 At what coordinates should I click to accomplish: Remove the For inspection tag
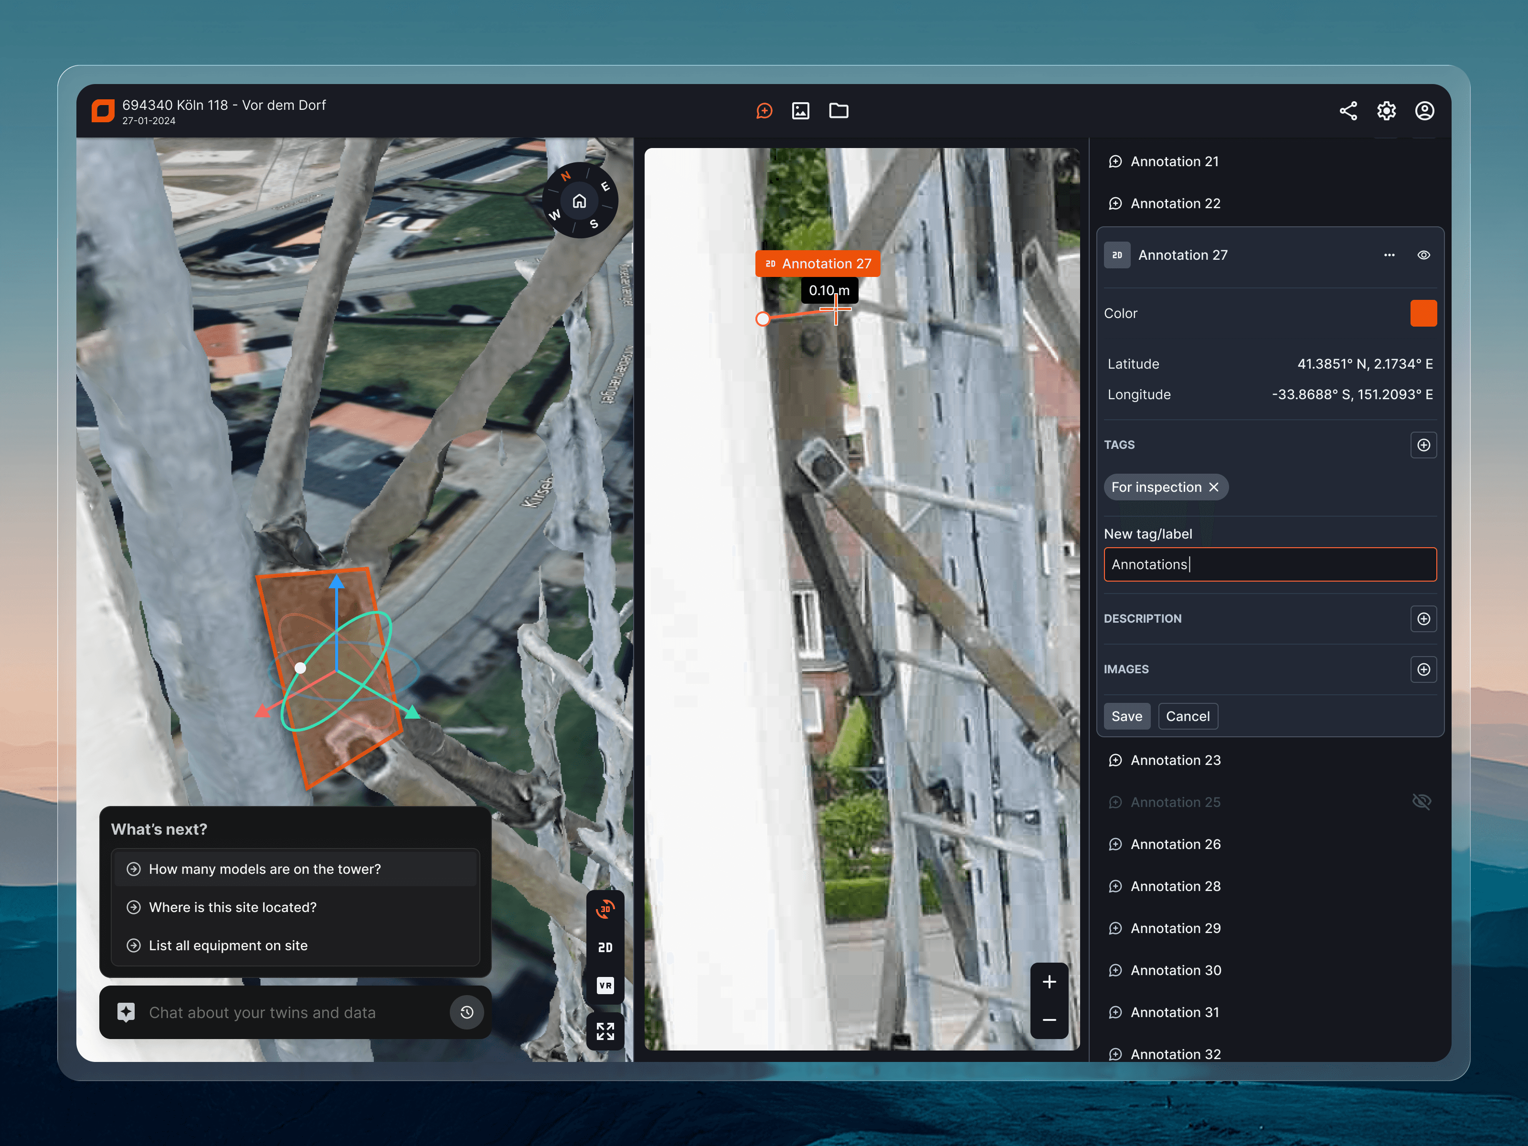1214,487
